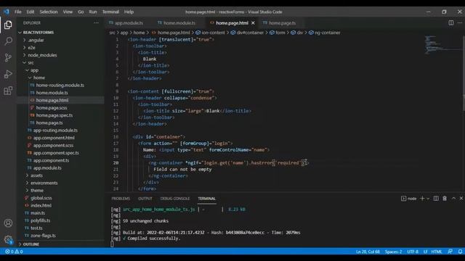Image resolution: width=465 pixels, height=261 pixels.
Task: Split the terminal panel
Action: click(x=436, y=198)
